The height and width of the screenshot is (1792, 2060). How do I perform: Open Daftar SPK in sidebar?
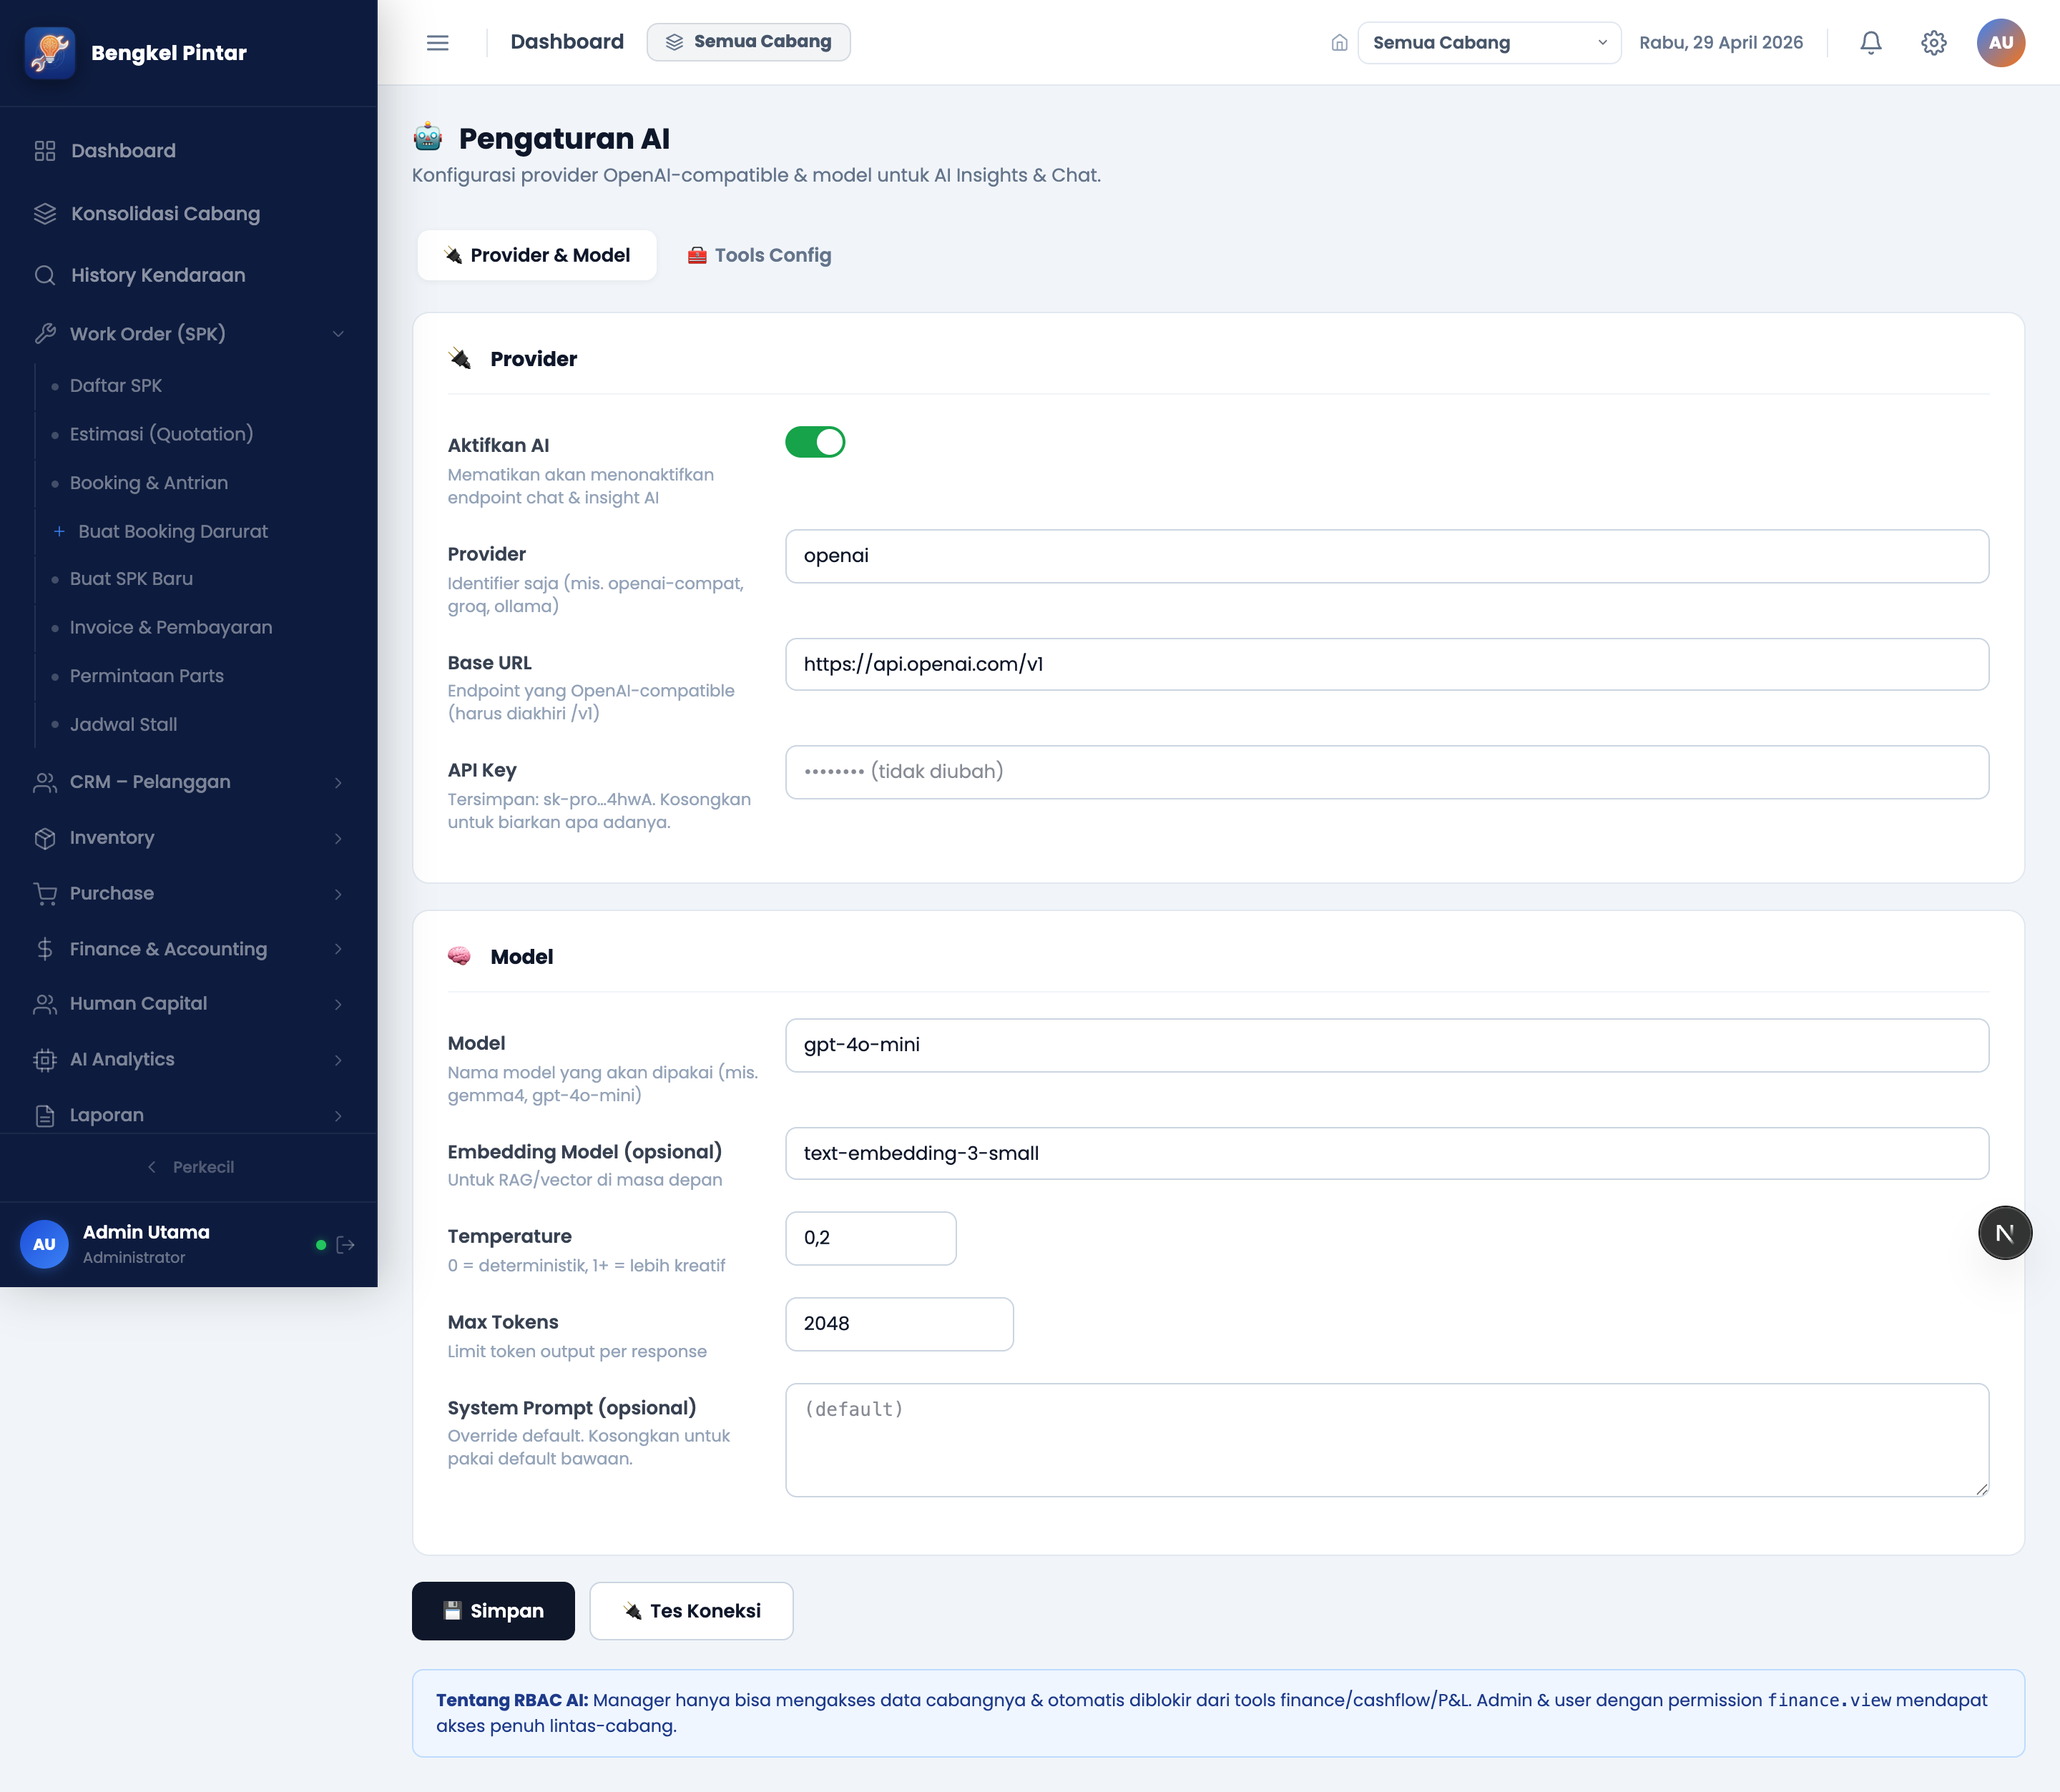coord(116,386)
